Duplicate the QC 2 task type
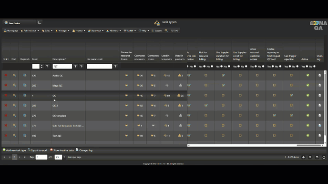The image size is (328, 184). coord(25,106)
